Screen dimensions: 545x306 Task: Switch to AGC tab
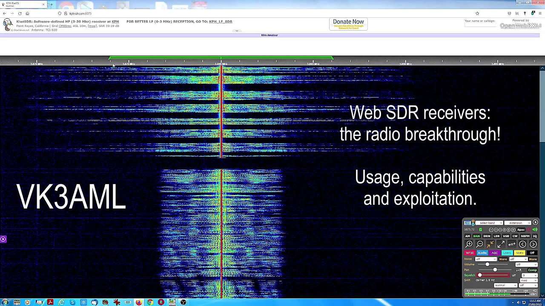click(495, 253)
